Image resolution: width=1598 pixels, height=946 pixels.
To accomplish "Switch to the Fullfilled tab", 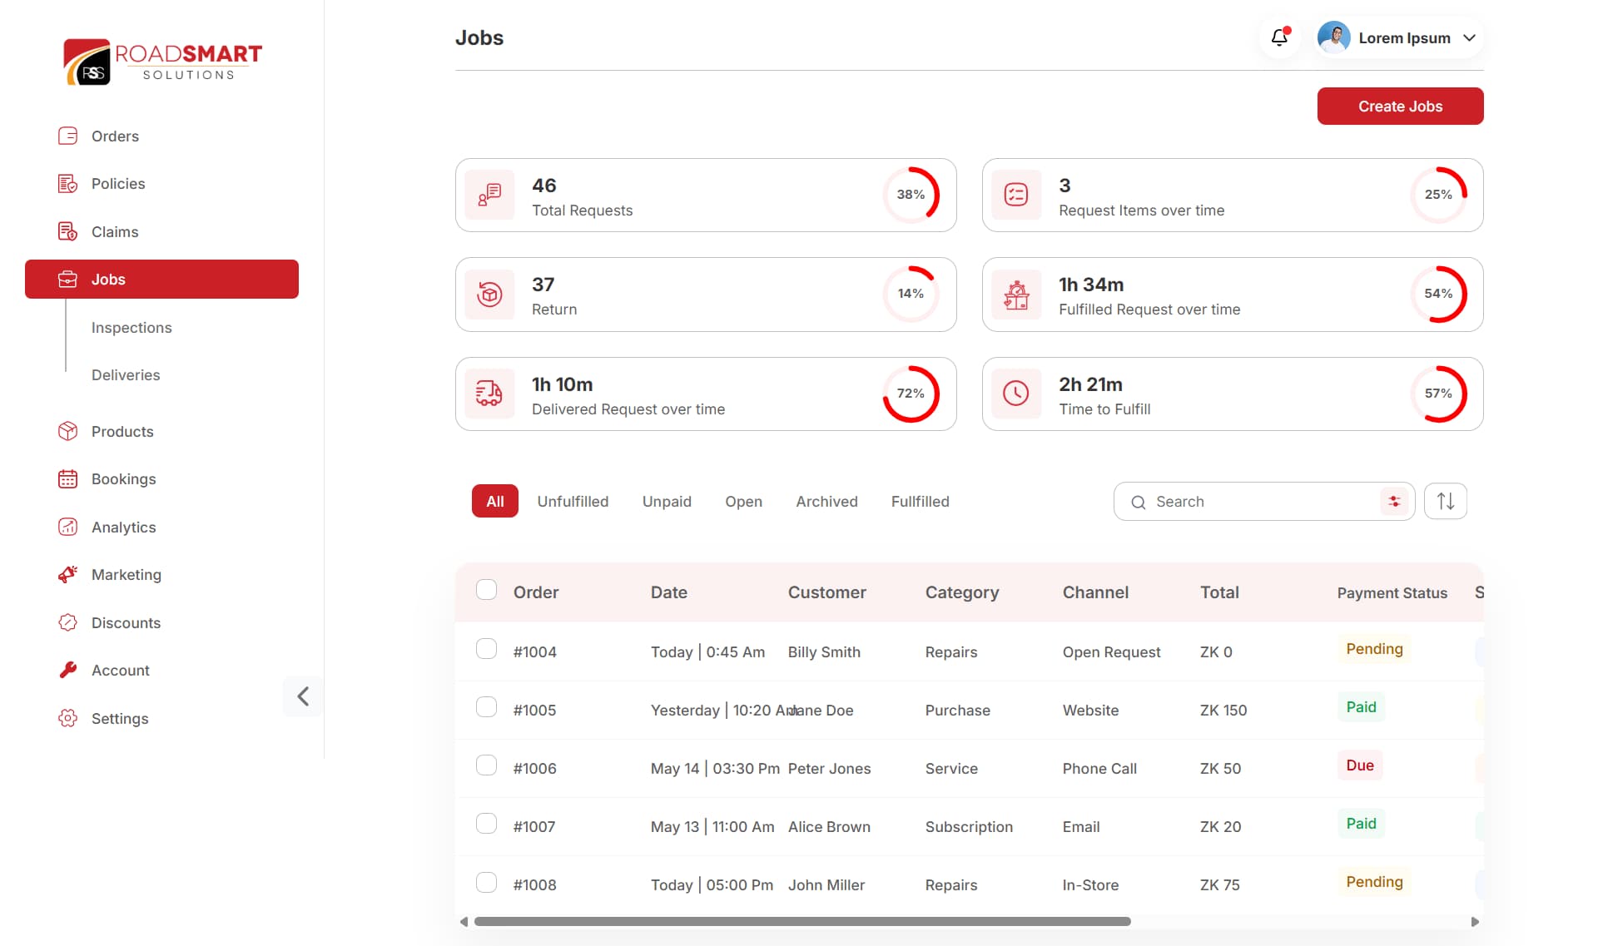I will pyautogui.click(x=920, y=502).
